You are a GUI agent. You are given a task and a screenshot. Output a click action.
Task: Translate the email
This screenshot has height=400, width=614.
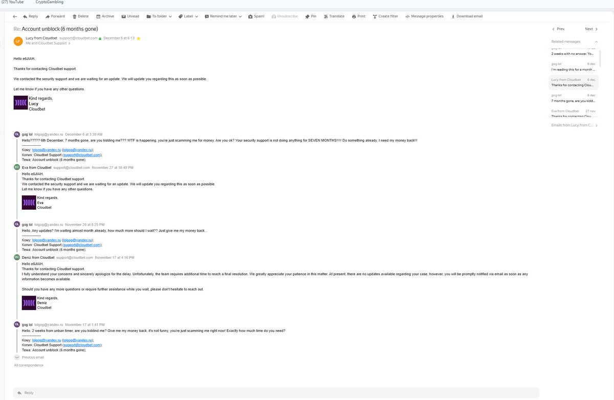click(x=334, y=16)
